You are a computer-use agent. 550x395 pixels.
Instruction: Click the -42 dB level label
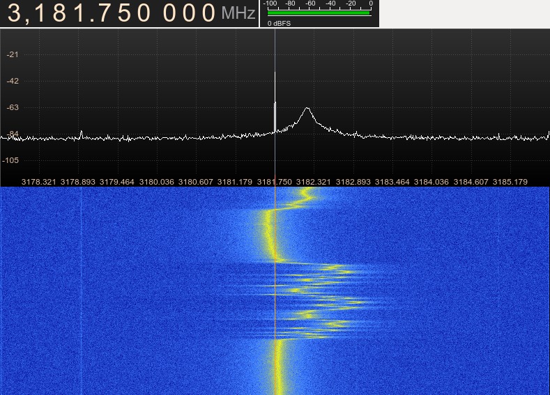[13, 81]
